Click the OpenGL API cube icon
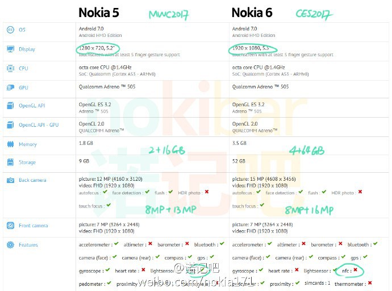Viewport: 392px width, 291px height. [x=10, y=106]
